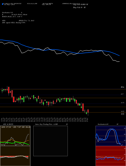This screenshot has height=166, width=126.
Task: Click the final point of the white price line
Action: tap(119, 62)
